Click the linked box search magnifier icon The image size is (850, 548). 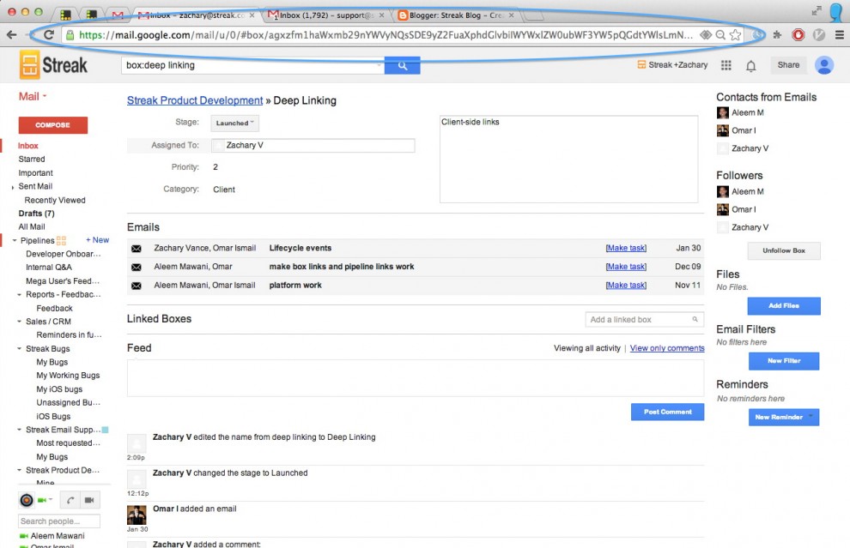point(695,320)
